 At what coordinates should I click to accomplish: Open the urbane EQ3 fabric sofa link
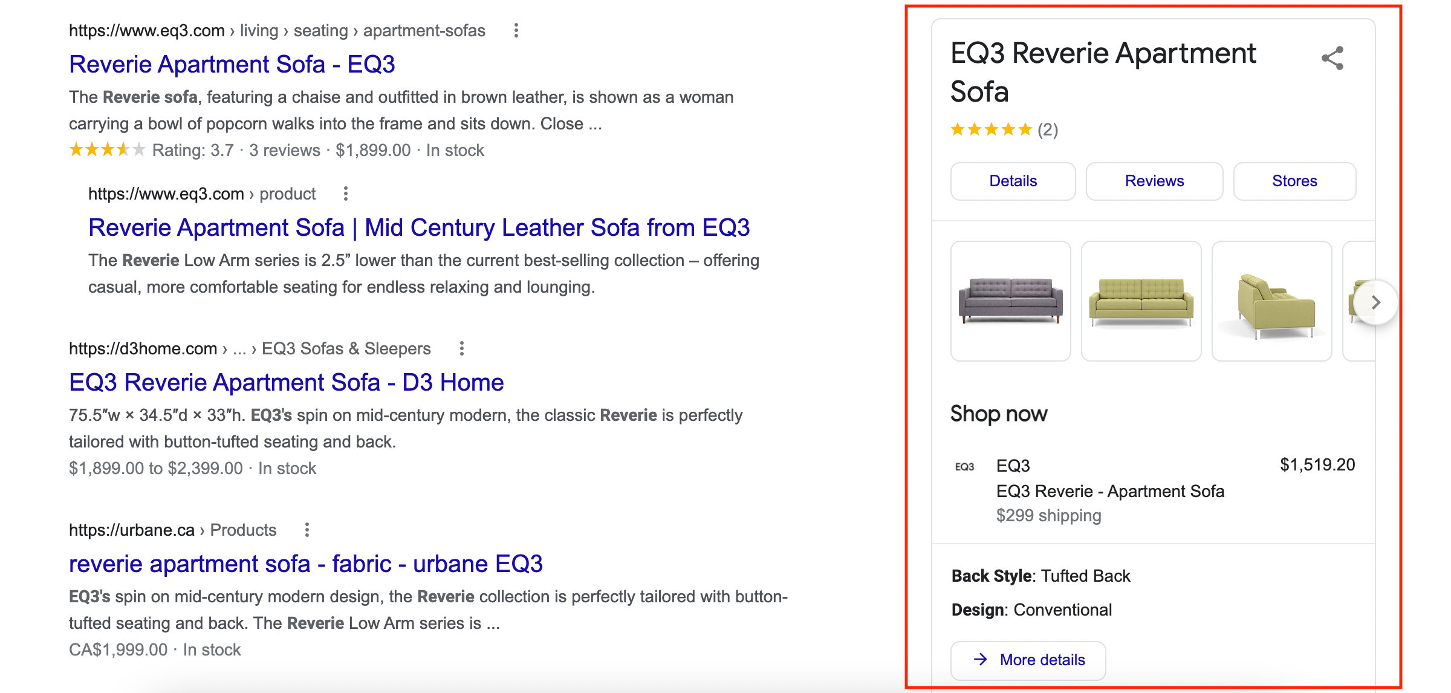(x=306, y=564)
